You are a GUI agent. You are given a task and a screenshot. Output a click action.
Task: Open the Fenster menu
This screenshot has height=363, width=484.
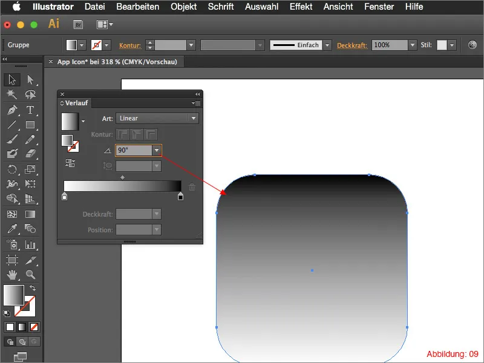pyautogui.click(x=379, y=7)
